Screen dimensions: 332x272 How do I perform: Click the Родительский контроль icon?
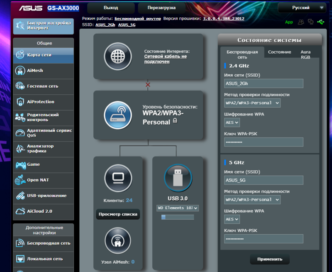20,118
